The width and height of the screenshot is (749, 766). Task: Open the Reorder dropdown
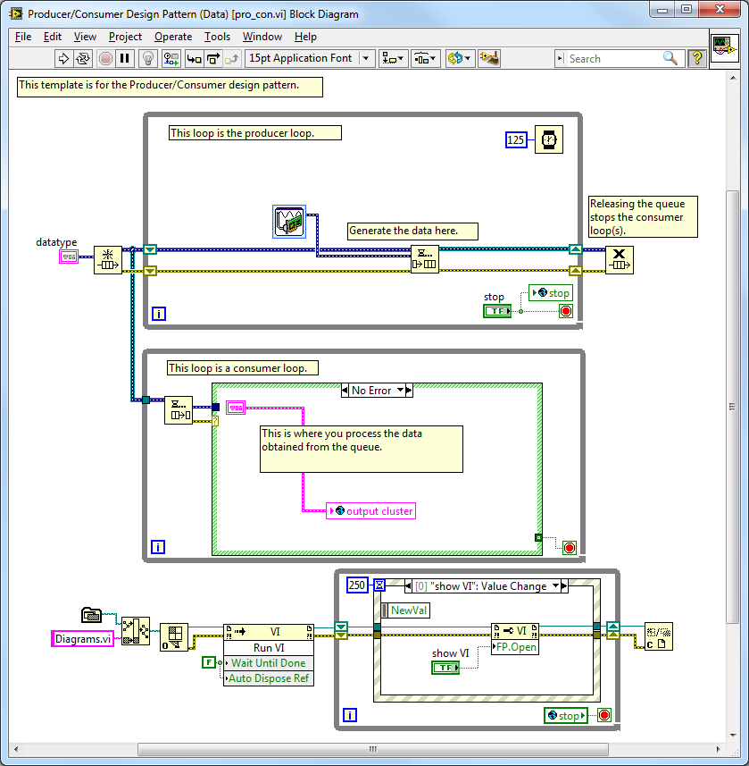pyautogui.click(x=460, y=59)
